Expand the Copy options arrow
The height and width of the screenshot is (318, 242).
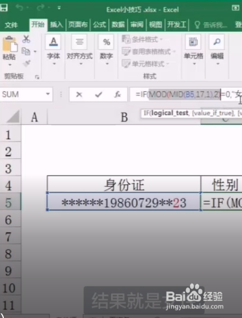pyautogui.click(x=35, y=51)
